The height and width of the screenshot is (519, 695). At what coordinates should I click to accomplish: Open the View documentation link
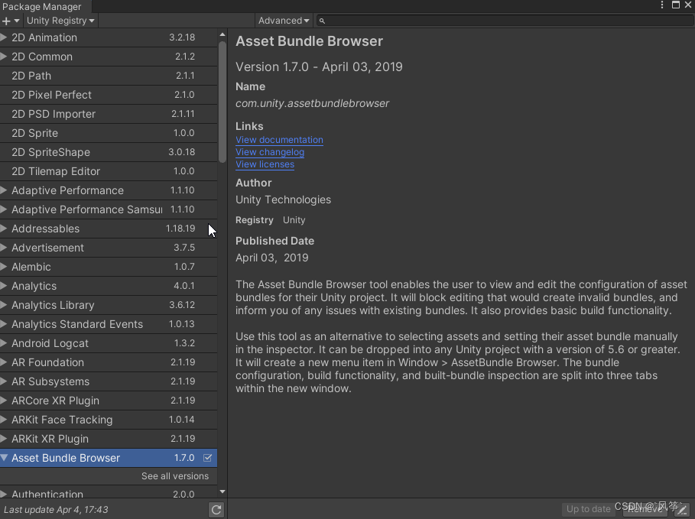pos(278,140)
